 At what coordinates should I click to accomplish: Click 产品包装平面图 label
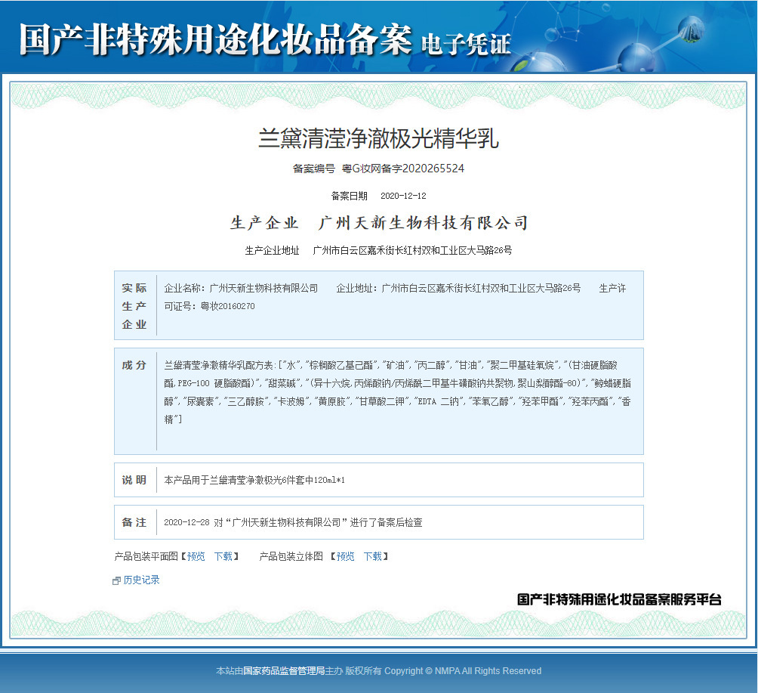point(146,556)
